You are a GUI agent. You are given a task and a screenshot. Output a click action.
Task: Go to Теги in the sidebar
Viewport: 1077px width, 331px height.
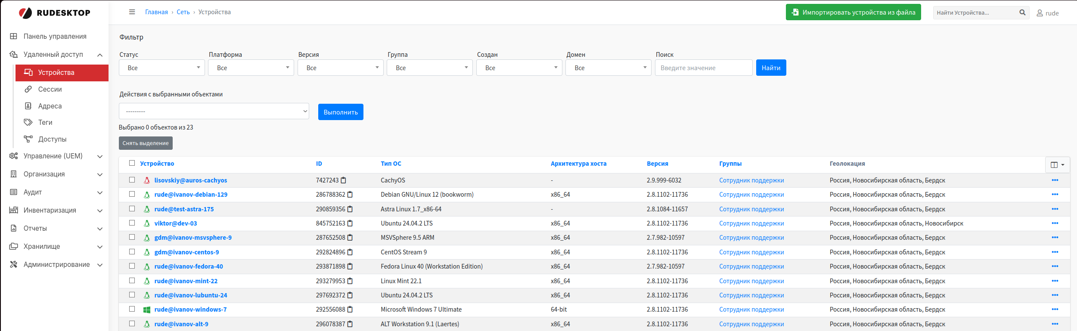coord(45,122)
